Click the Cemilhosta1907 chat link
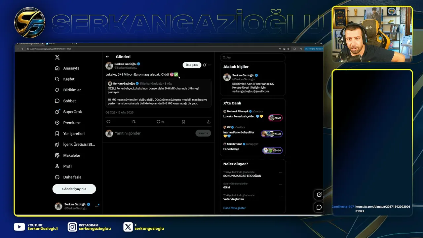The height and width of the screenshot is (238, 423). (x=383, y=209)
